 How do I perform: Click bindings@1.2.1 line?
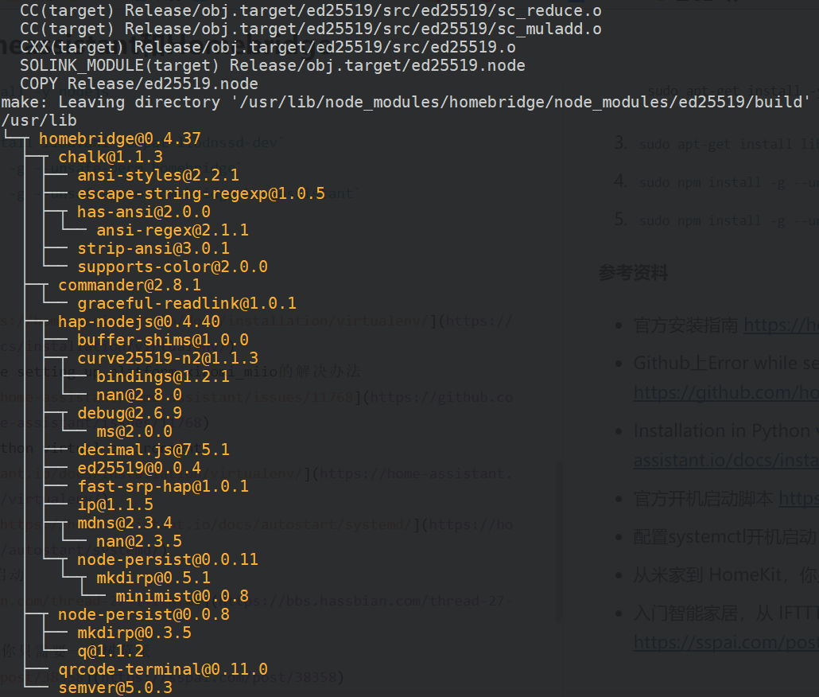coord(163,376)
